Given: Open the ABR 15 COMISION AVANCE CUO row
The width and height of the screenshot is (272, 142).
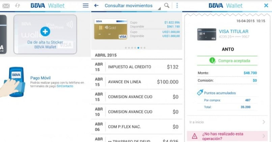Looking at the screenshot, I should click(137, 97).
